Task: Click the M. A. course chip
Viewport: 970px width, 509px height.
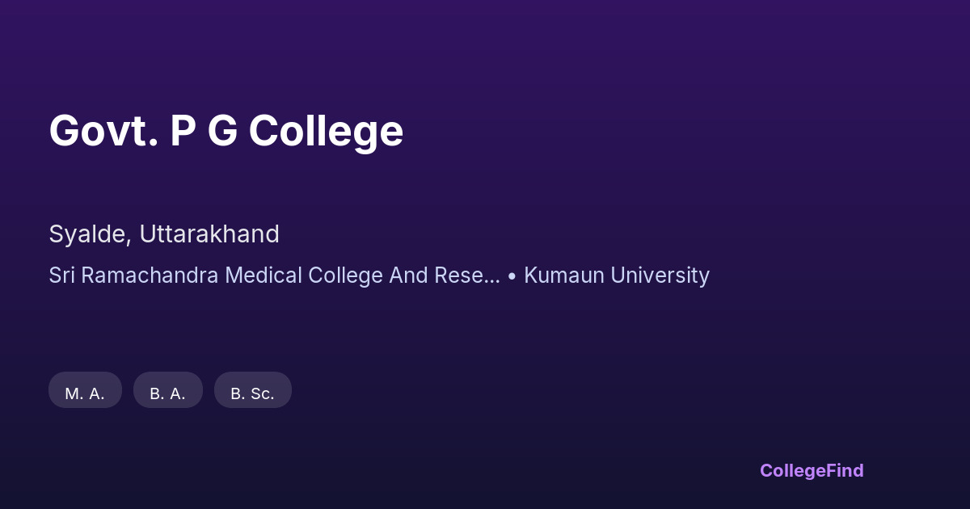Action: click(85, 393)
